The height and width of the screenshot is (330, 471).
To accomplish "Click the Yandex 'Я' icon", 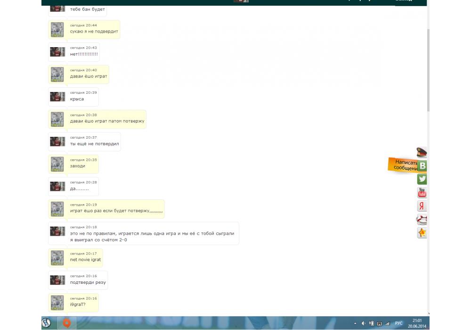I will click(x=422, y=206).
